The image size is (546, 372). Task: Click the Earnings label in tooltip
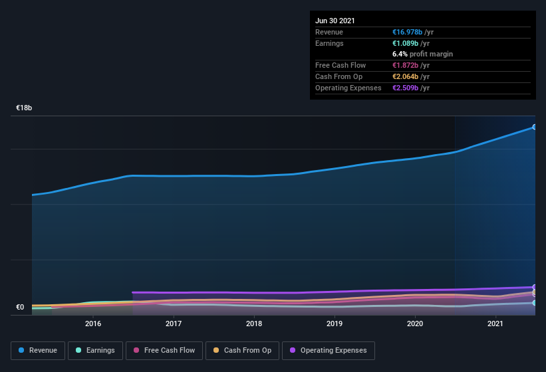tap(329, 43)
